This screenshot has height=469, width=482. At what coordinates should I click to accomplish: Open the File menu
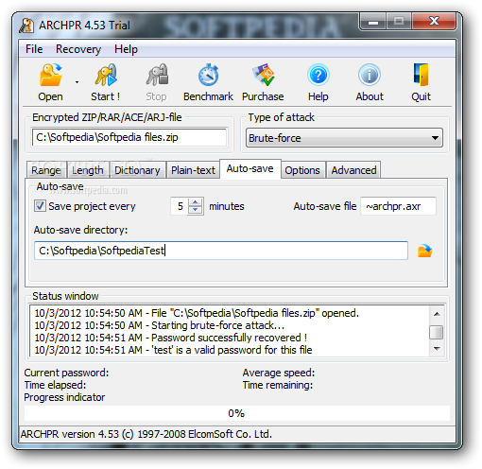(34, 49)
